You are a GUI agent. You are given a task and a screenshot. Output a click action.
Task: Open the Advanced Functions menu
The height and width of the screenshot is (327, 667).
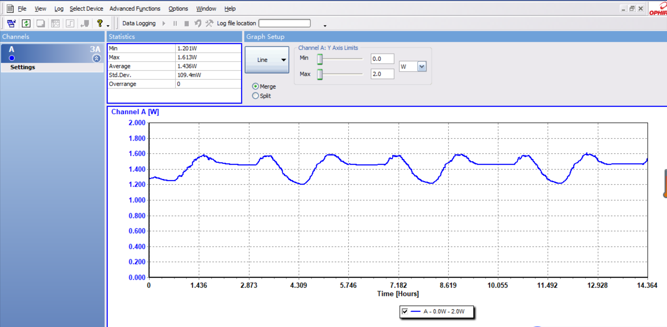(x=135, y=9)
